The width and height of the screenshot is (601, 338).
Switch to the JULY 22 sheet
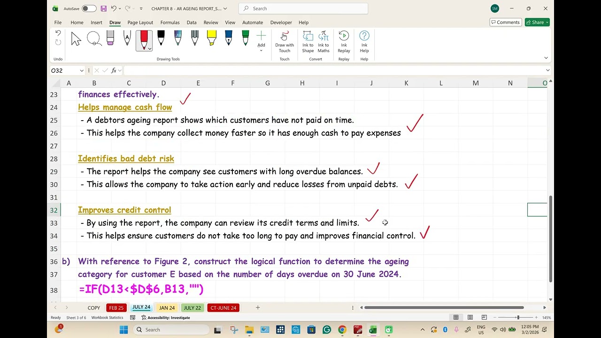[192, 308]
